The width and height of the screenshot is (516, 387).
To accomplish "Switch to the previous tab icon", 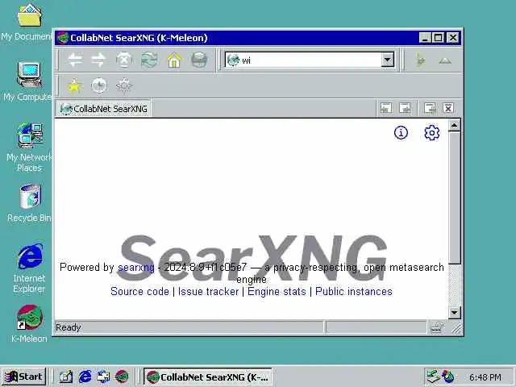I will click(386, 108).
